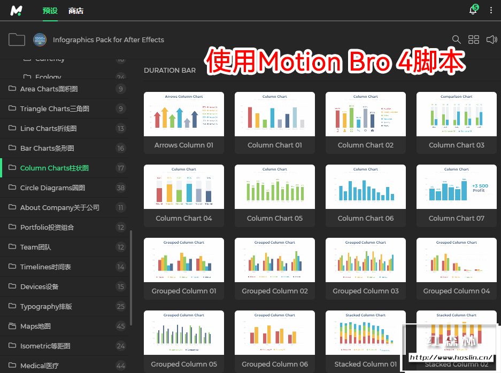
Task: Select Portfolio投资组合 category
Action: [x=64, y=227]
